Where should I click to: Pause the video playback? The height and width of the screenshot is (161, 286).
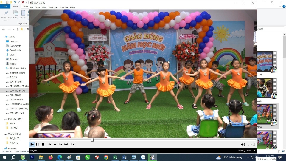[37, 145]
